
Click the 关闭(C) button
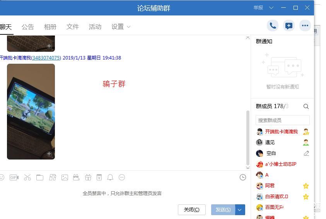point(191,210)
